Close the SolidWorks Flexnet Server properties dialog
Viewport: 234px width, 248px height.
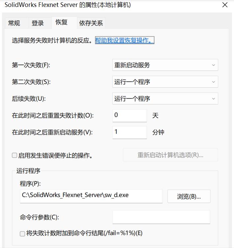pyautogui.click(x=225, y=5)
